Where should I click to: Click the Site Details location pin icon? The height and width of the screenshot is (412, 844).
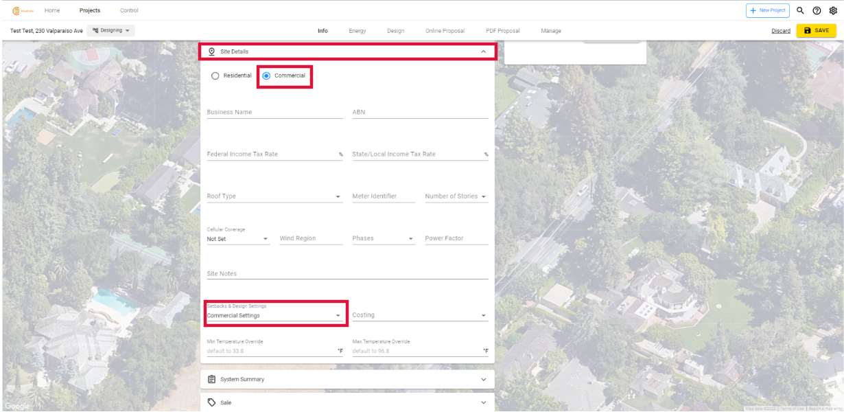[x=212, y=51]
